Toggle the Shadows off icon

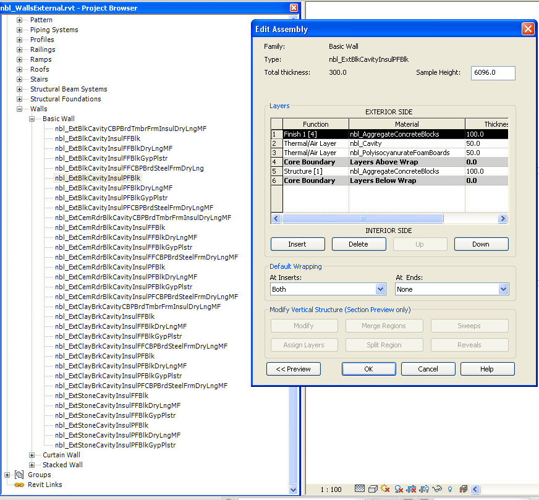(399, 489)
